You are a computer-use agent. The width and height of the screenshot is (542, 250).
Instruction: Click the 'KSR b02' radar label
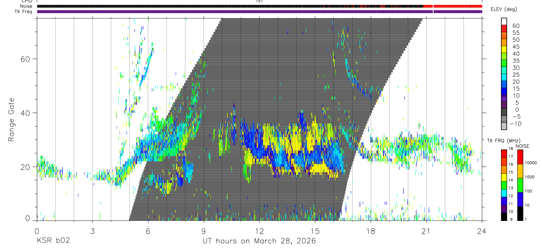(53, 241)
